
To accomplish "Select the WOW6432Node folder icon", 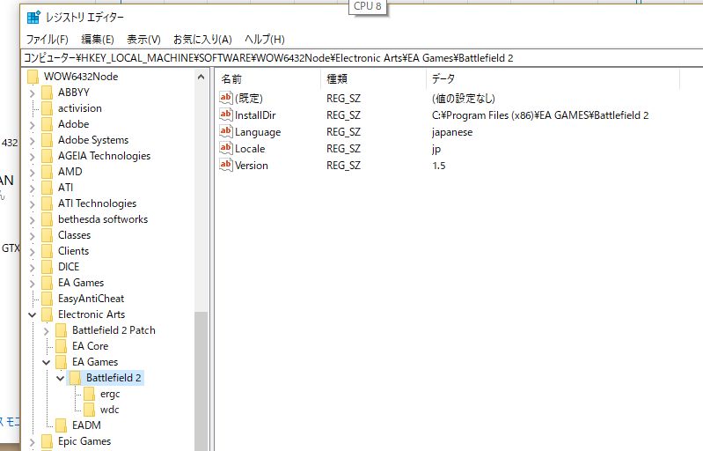I will coord(33,77).
